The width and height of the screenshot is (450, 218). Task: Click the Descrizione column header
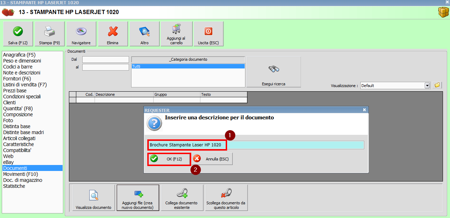pyautogui.click(x=124, y=94)
